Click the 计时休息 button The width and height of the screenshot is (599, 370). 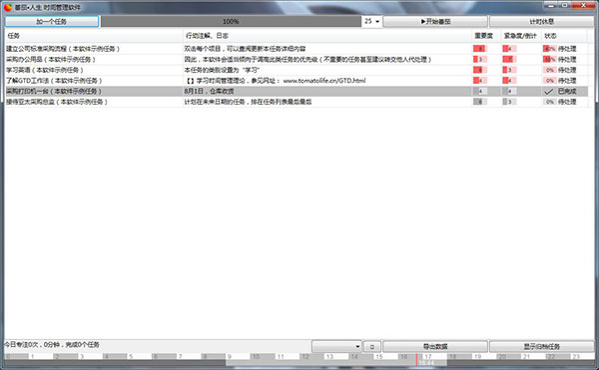[x=542, y=21]
